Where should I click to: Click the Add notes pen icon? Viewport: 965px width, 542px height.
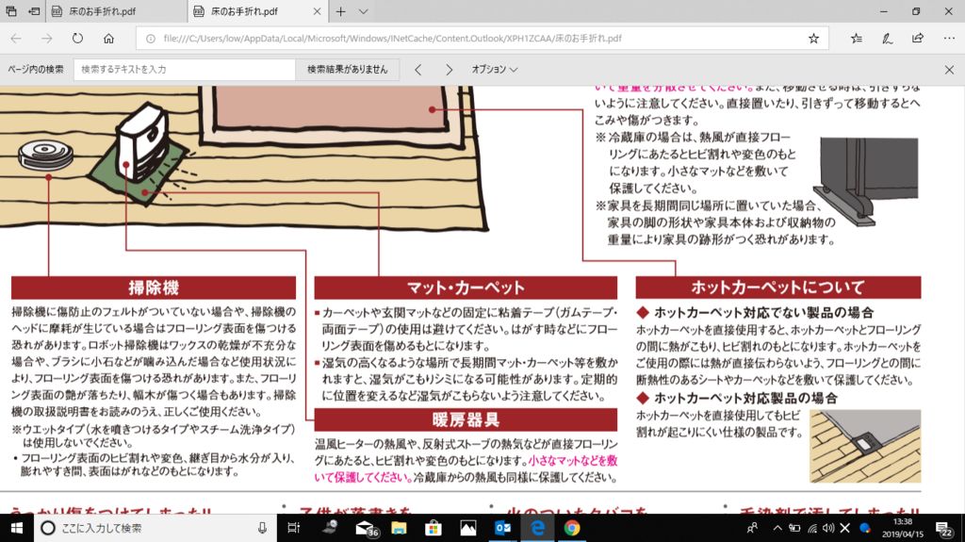point(887,39)
